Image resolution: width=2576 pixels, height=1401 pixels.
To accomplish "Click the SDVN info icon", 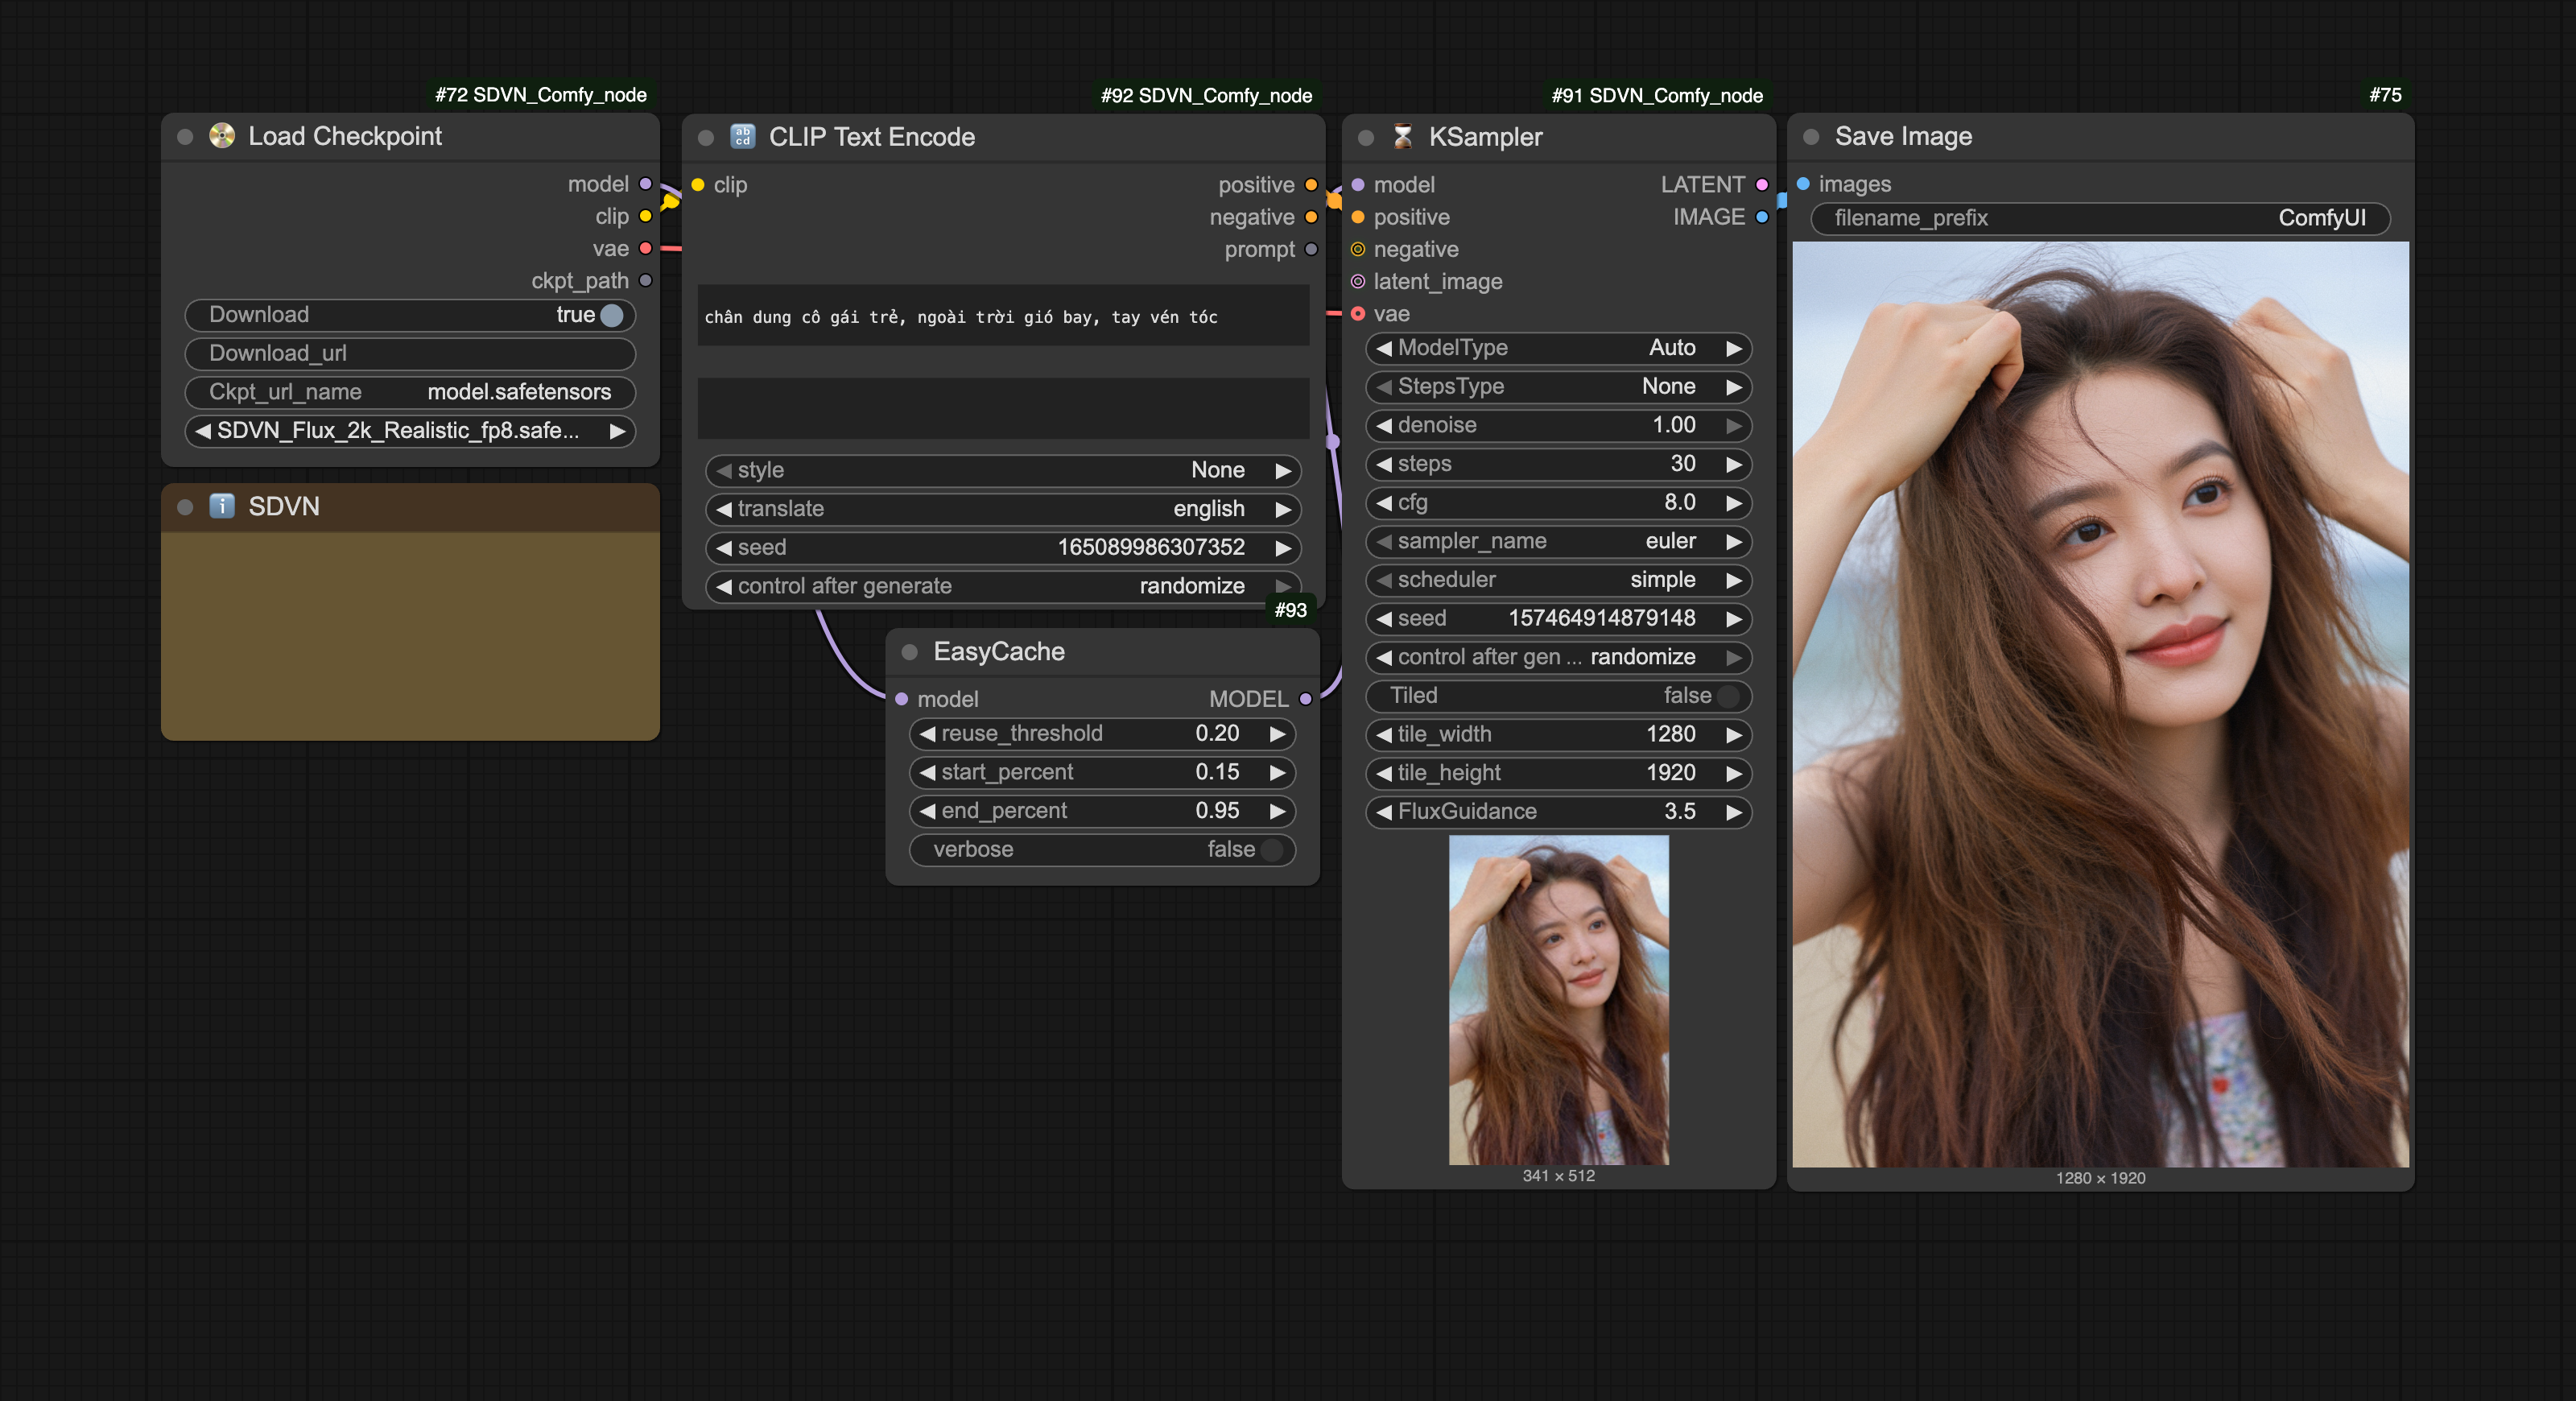I will (x=221, y=506).
